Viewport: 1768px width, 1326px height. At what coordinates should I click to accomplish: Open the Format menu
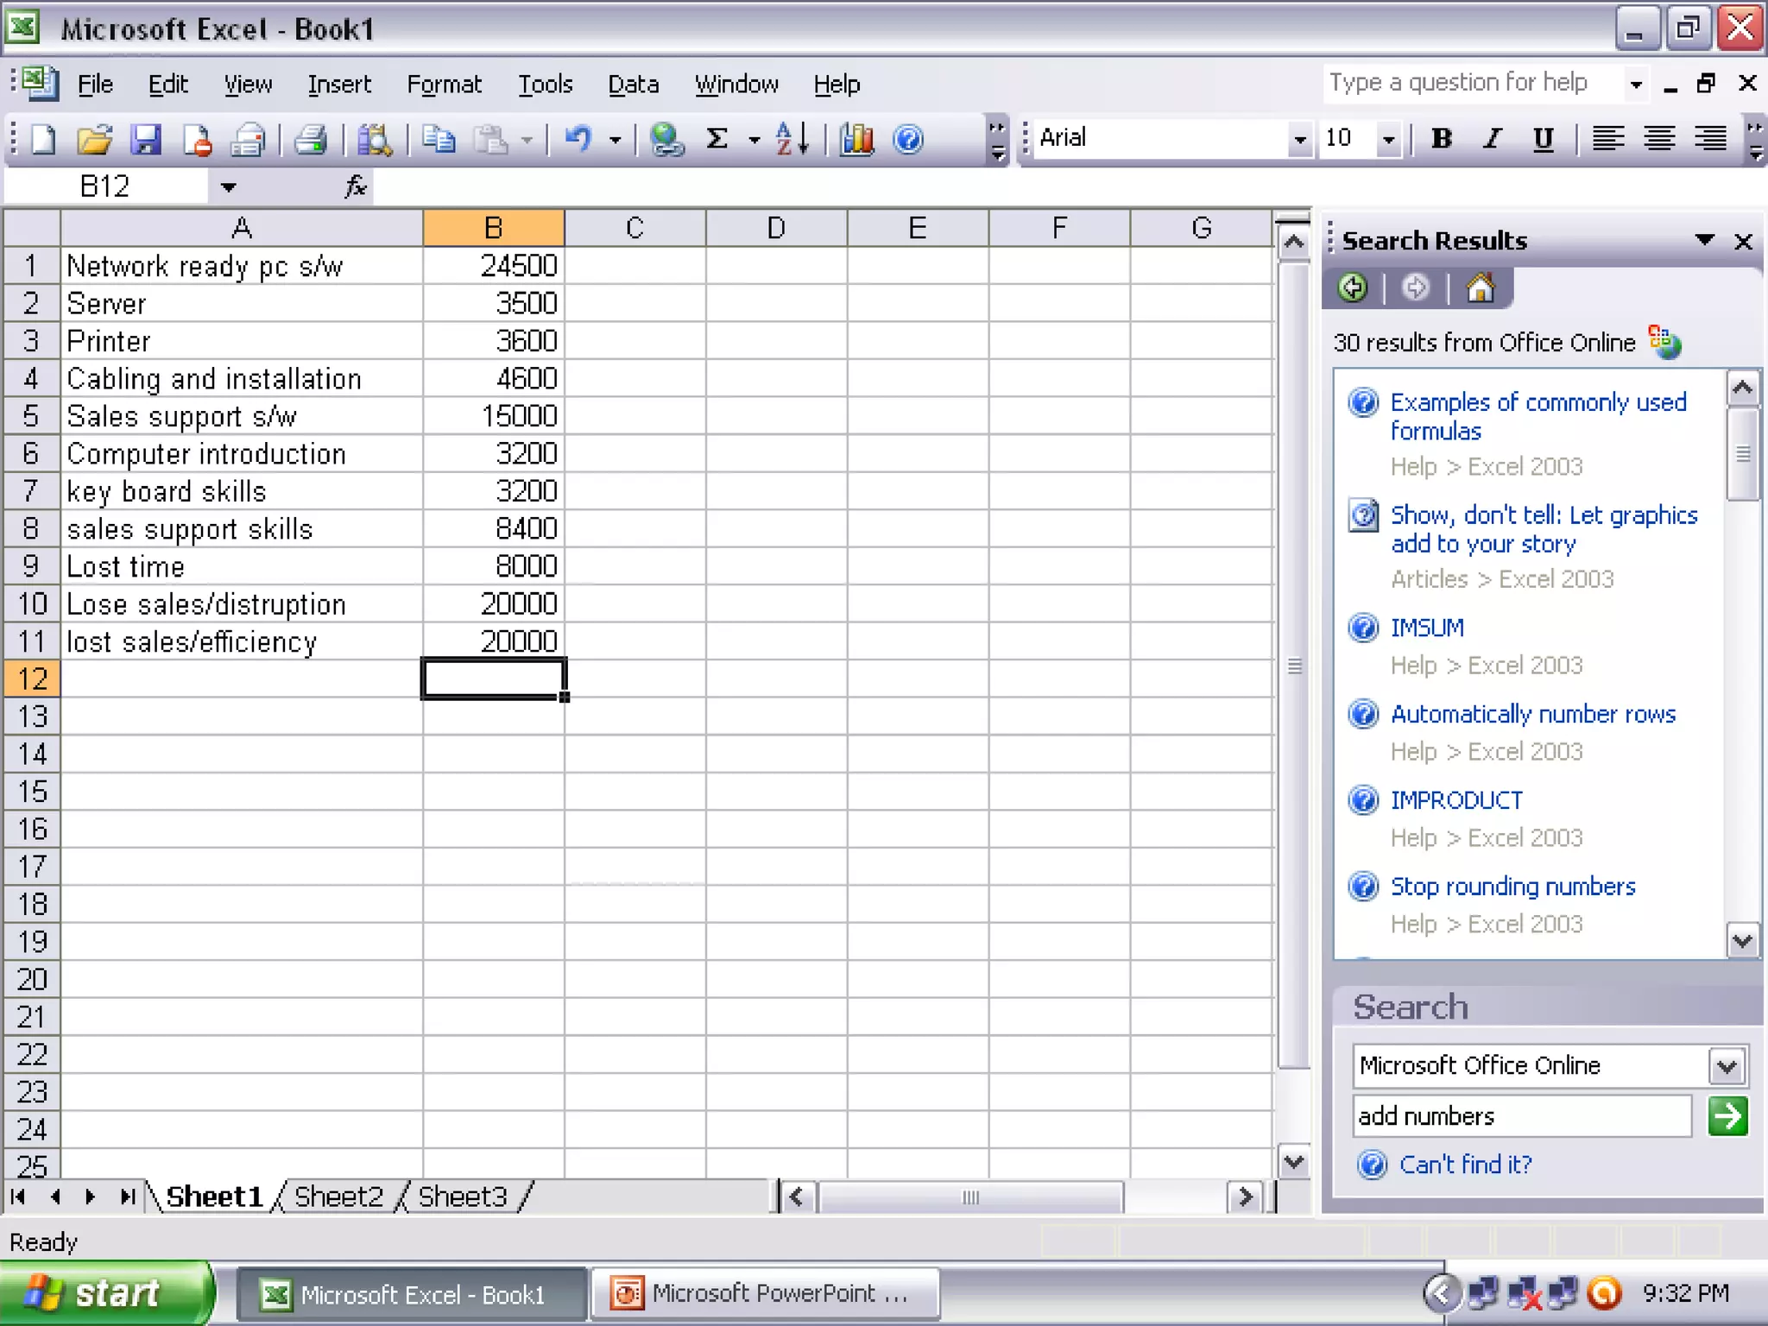[x=444, y=85]
